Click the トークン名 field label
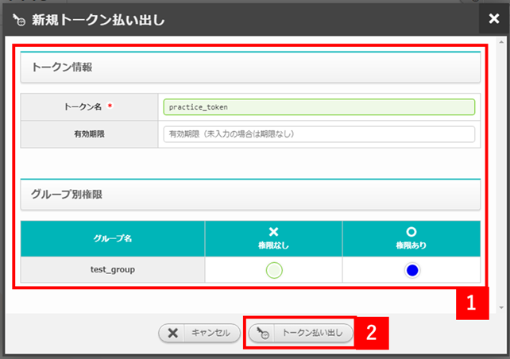This screenshot has height=359, width=510. pos(83,106)
